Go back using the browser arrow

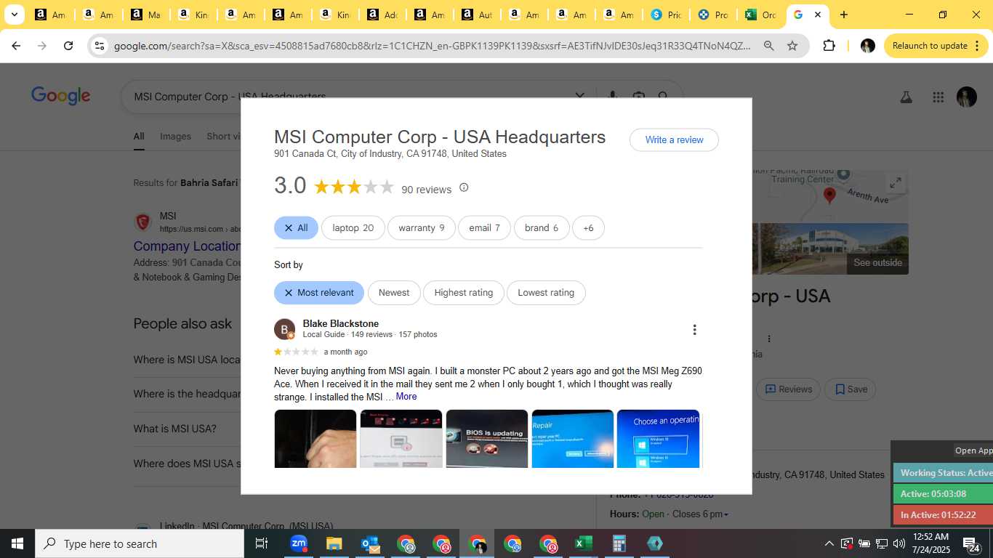pyautogui.click(x=16, y=46)
